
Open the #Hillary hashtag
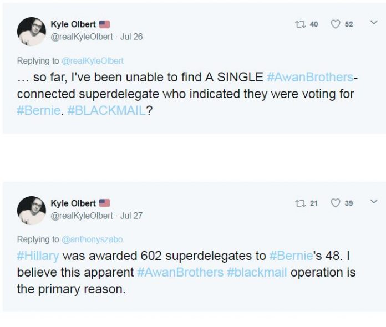pos(38,256)
